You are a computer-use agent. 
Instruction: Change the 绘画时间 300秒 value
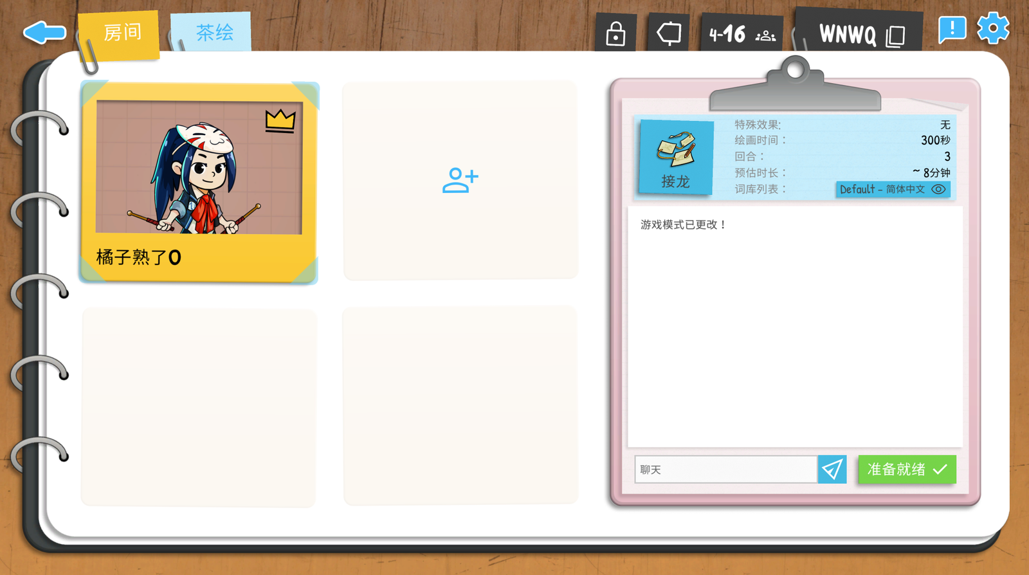(x=934, y=140)
